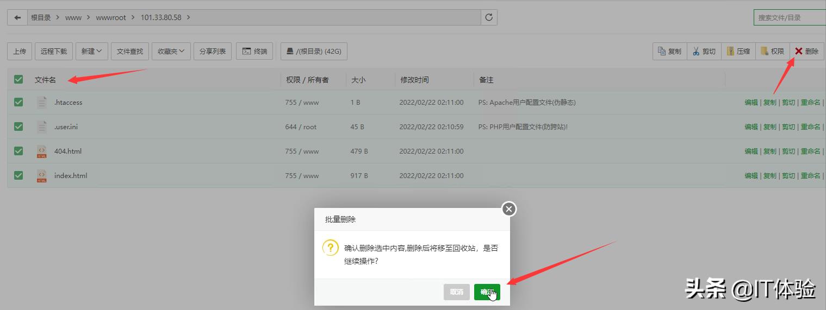The image size is (826, 310).
Task: Click the wwwroot breadcrumb segment
Action: point(111,17)
